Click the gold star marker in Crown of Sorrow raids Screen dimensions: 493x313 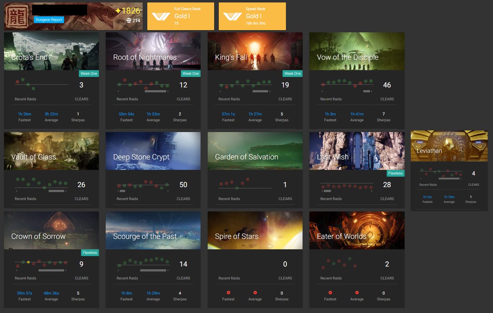coord(28,262)
